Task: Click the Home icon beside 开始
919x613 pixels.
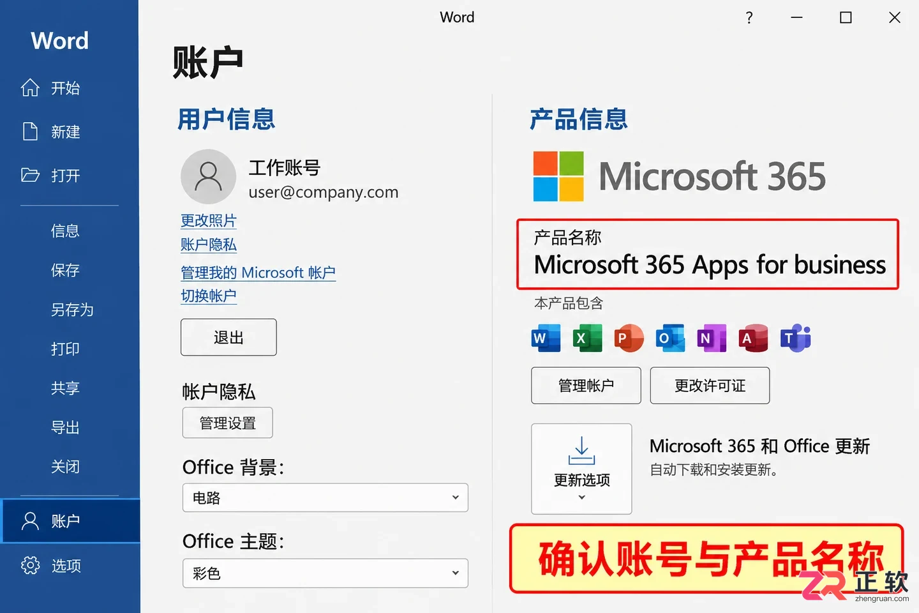Action: pyautogui.click(x=30, y=87)
